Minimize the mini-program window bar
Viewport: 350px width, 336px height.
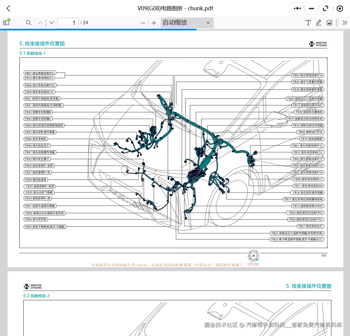pyautogui.click(x=312, y=8)
